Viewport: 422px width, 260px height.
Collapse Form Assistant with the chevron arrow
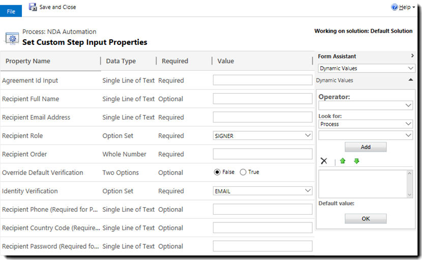point(412,56)
